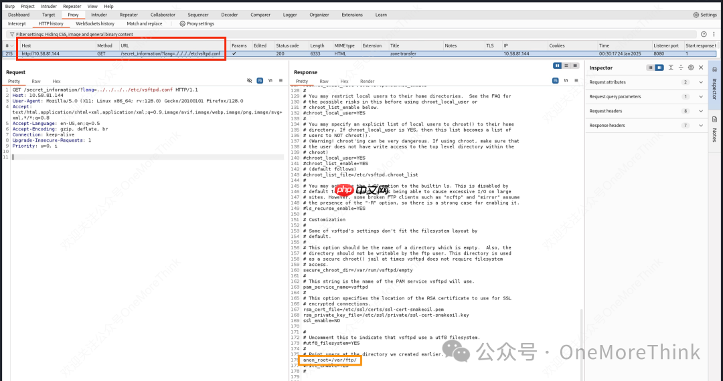Open the Help menu
Screen dimensions: 723x381
pyautogui.click(x=108, y=7)
